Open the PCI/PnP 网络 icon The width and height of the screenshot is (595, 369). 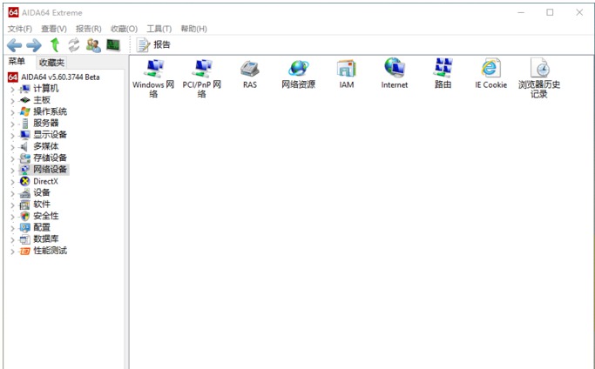click(x=202, y=78)
